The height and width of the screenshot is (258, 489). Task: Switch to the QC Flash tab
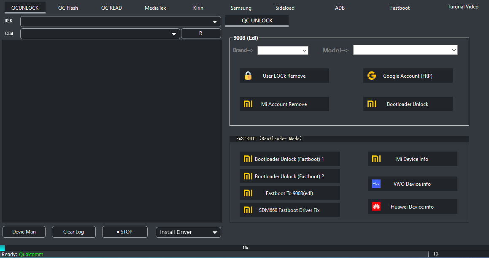coord(68,8)
